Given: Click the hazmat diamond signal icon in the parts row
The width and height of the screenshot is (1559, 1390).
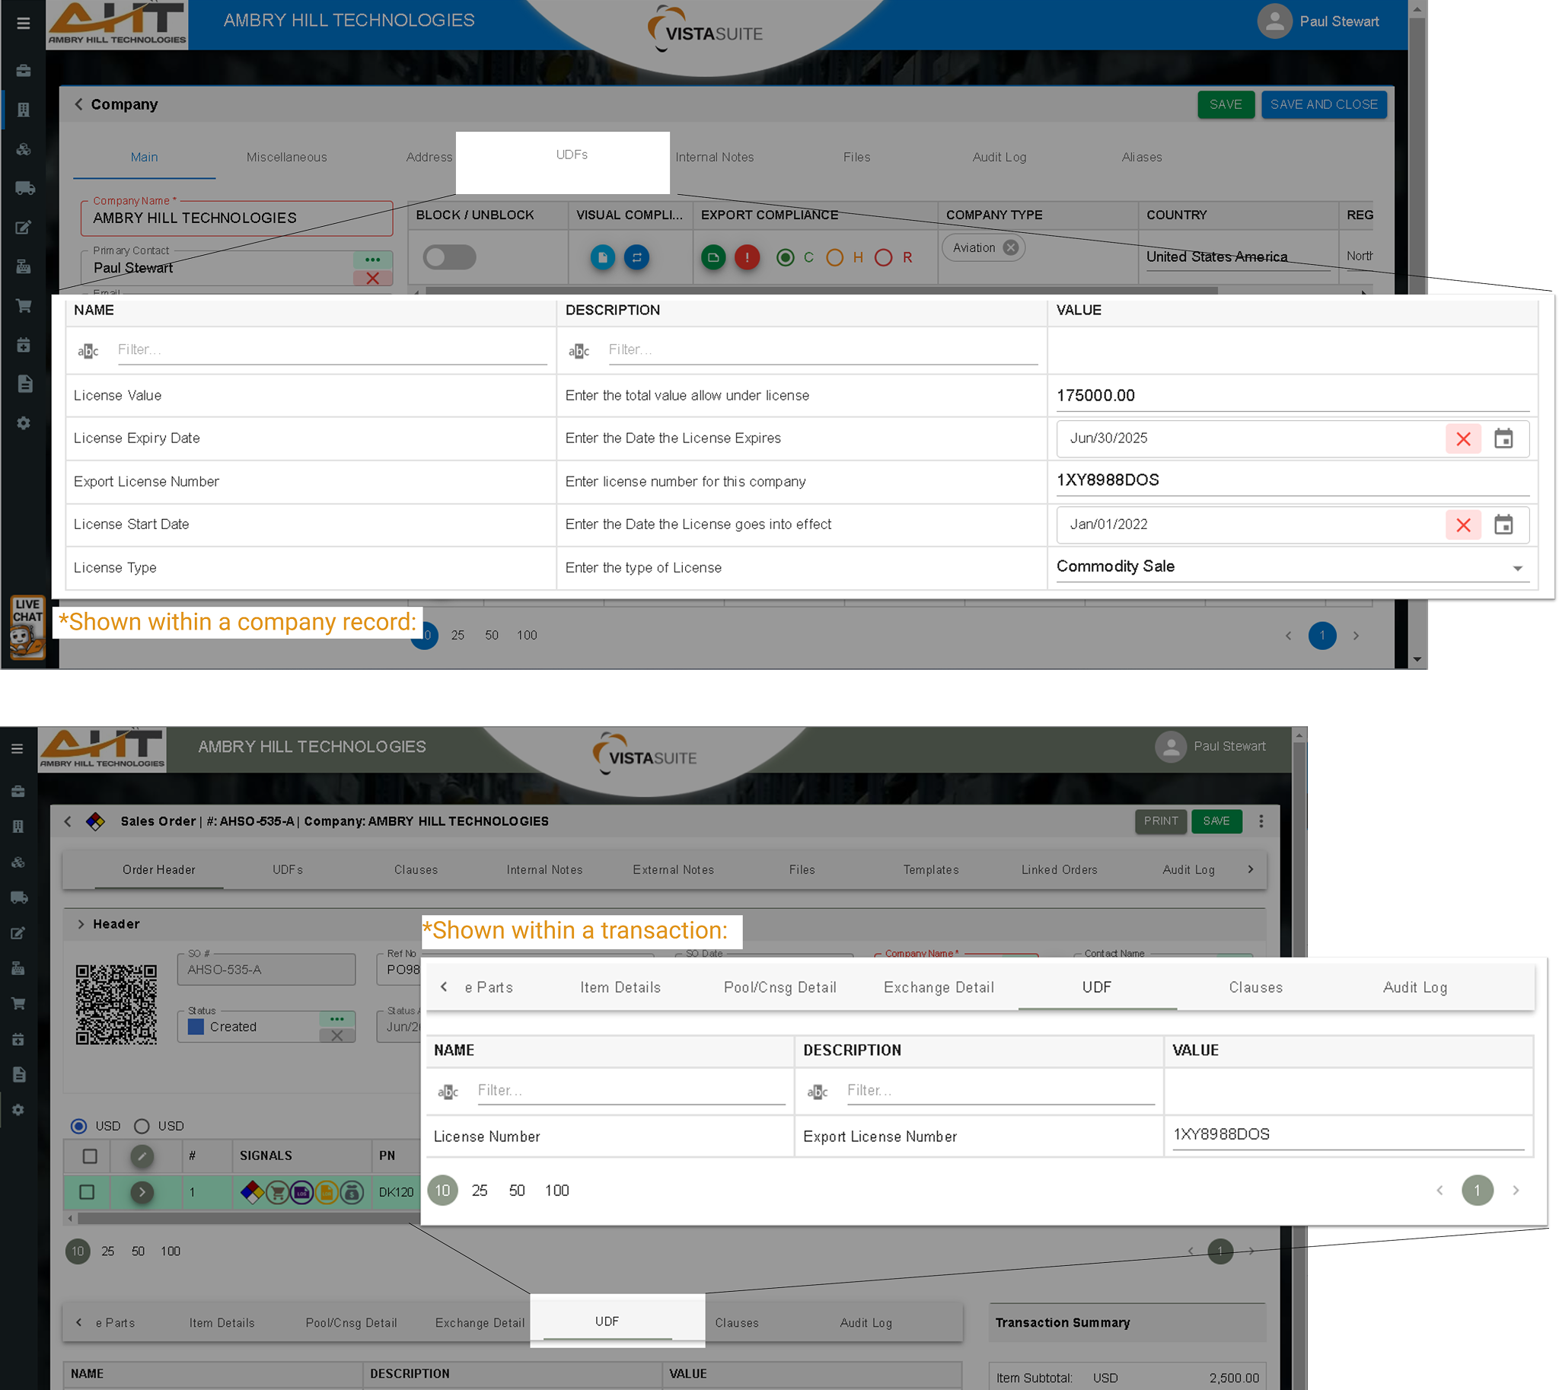Looking at the screenshot, I should coord(252,1191).
